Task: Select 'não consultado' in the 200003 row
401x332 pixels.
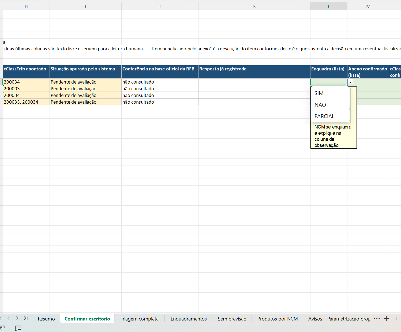Action: tap(160, 89)
